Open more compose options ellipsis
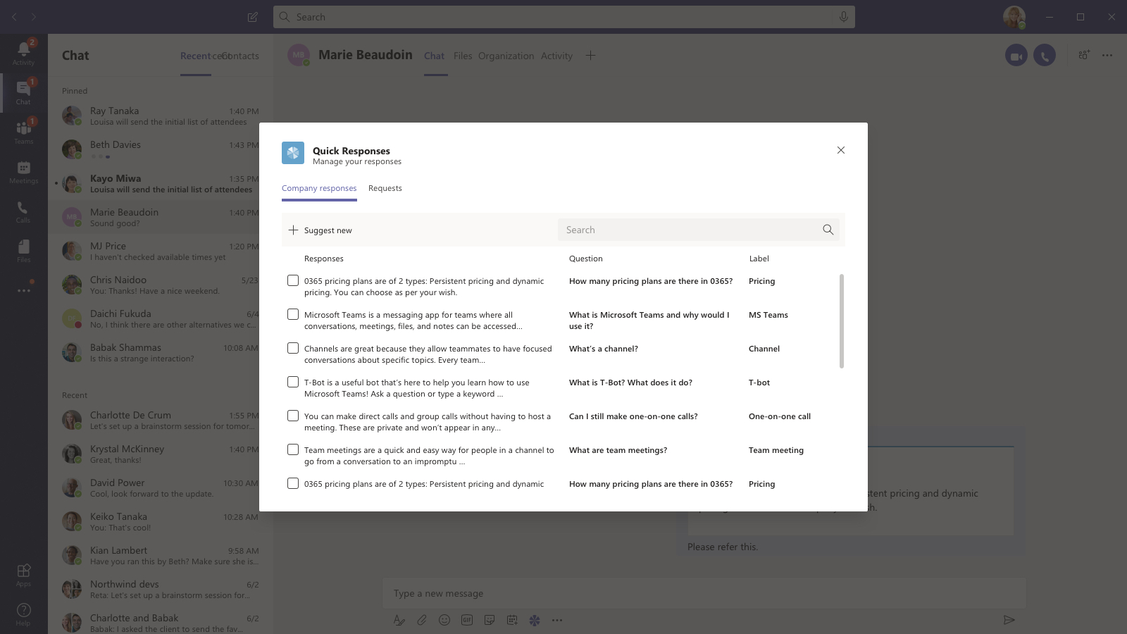Screen dimensions: 1127x634 [x=557, y=620]
